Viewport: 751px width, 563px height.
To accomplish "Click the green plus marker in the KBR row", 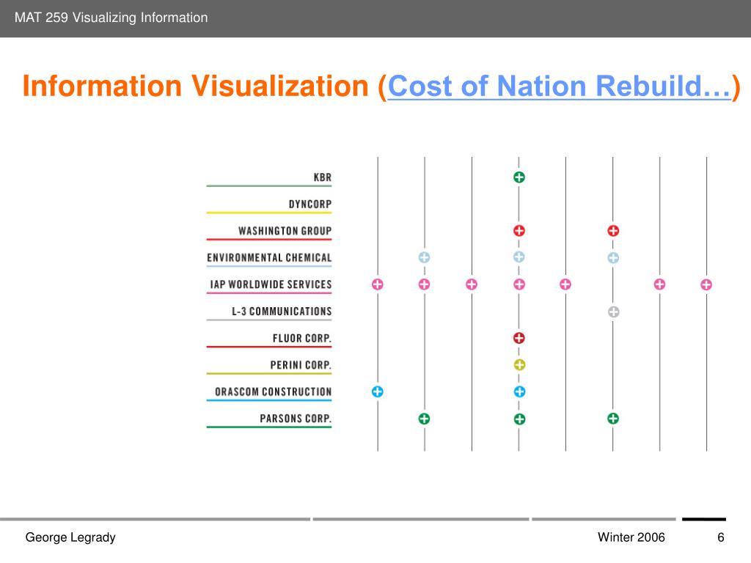I will (x=519, y=177).
